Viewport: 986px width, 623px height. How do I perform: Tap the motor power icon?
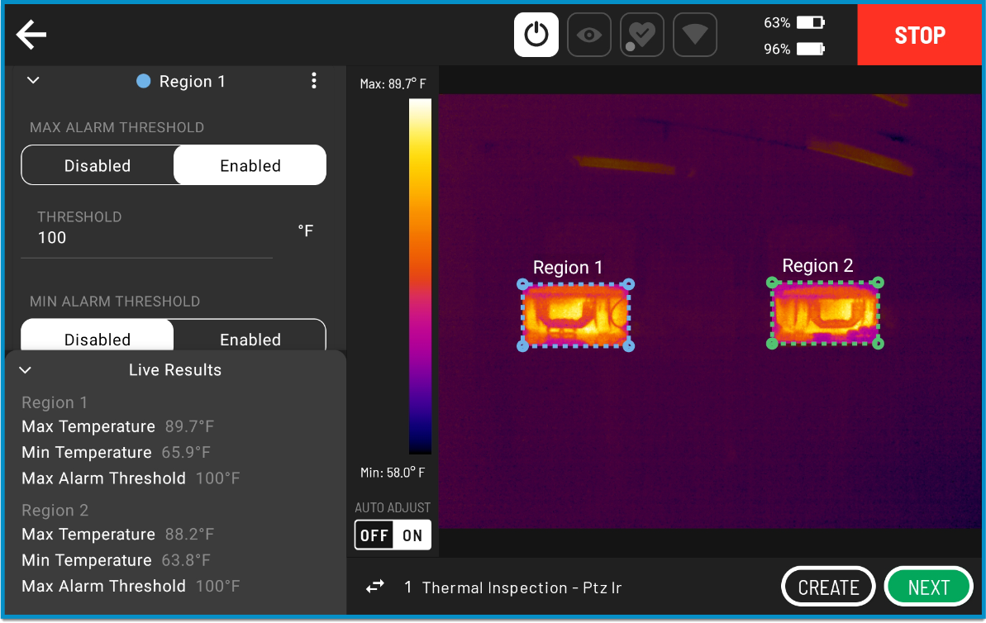536,35
